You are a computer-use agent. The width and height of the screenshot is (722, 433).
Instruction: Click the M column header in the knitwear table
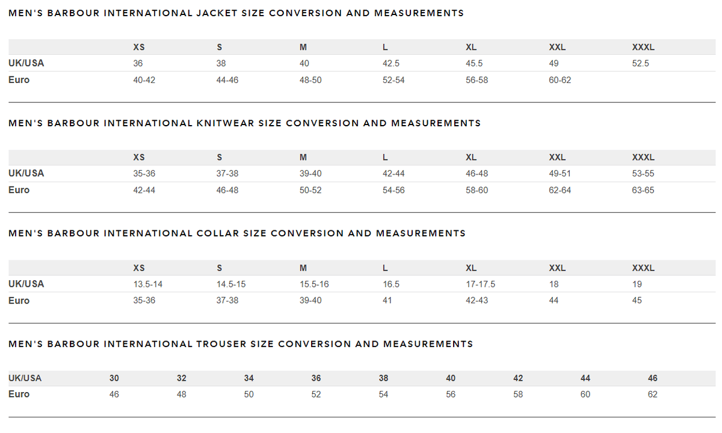click(x=303, y=158)
